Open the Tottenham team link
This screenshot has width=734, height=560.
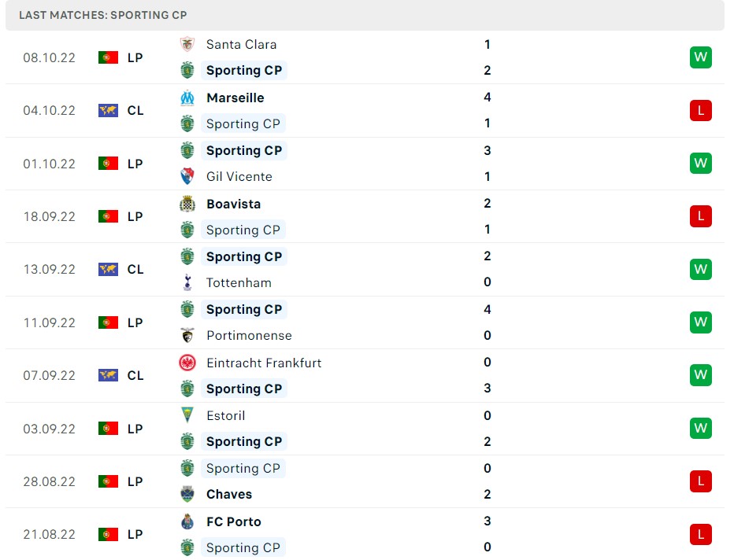[239, 283]
